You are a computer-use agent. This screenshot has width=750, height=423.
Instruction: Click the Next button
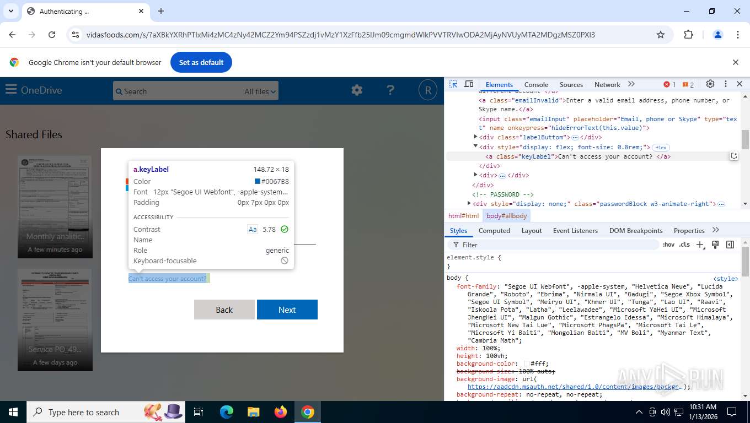[x=287, y=310]
